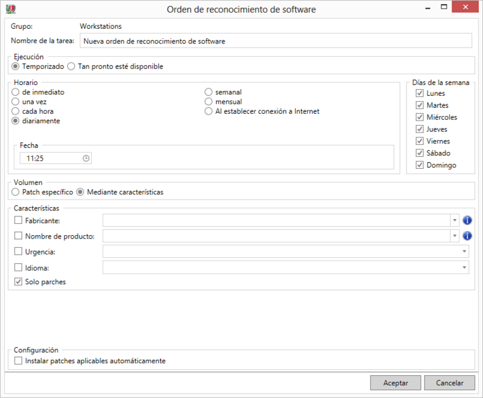Uncheck the Viernes checkbox
This screenshot has width=483, height=398.
pyautogui.click(x=419, y=141)
